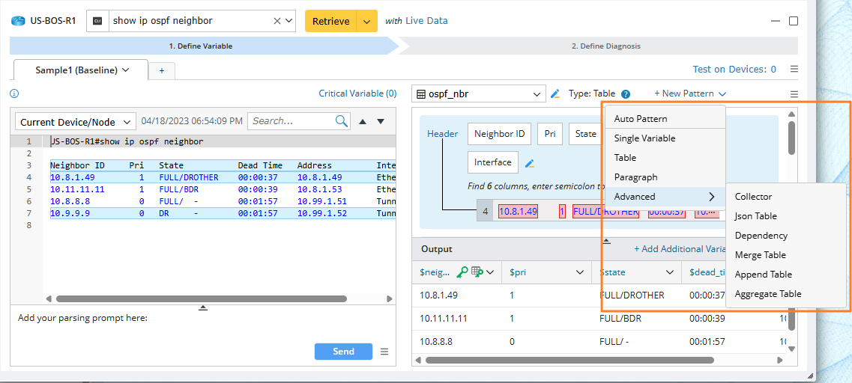
Task: Expand the Retrieve button's dropdown arrow
Action: point(366,21)
